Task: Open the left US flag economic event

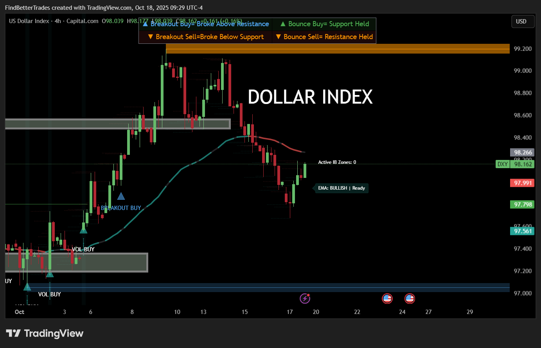Action: pyautogui.click(x=387, y=299)
